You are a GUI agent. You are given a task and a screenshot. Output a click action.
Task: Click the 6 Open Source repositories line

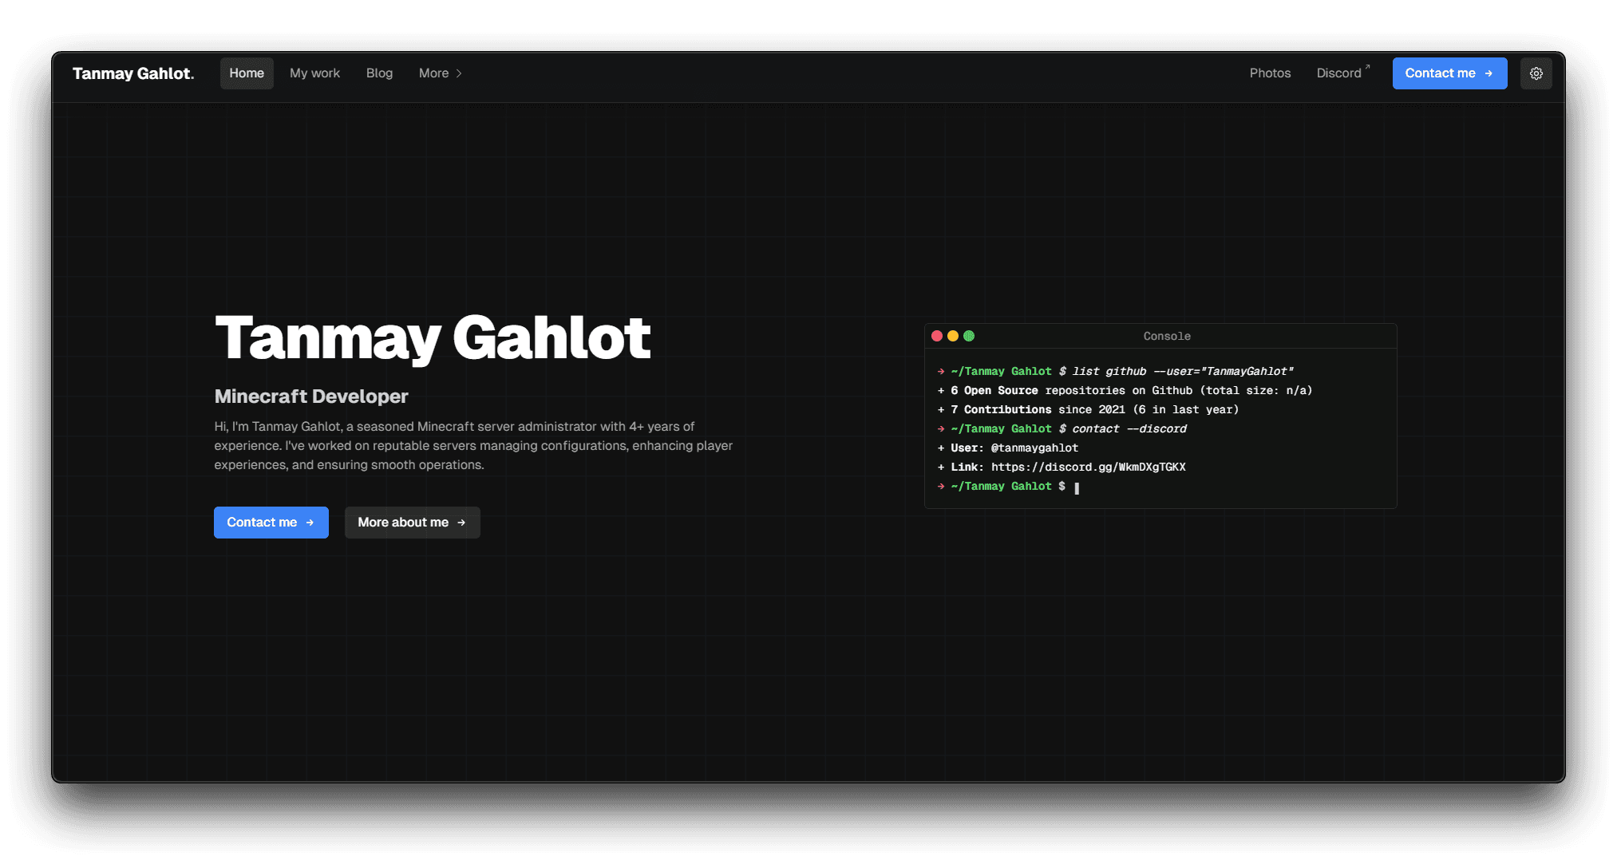1125,391
